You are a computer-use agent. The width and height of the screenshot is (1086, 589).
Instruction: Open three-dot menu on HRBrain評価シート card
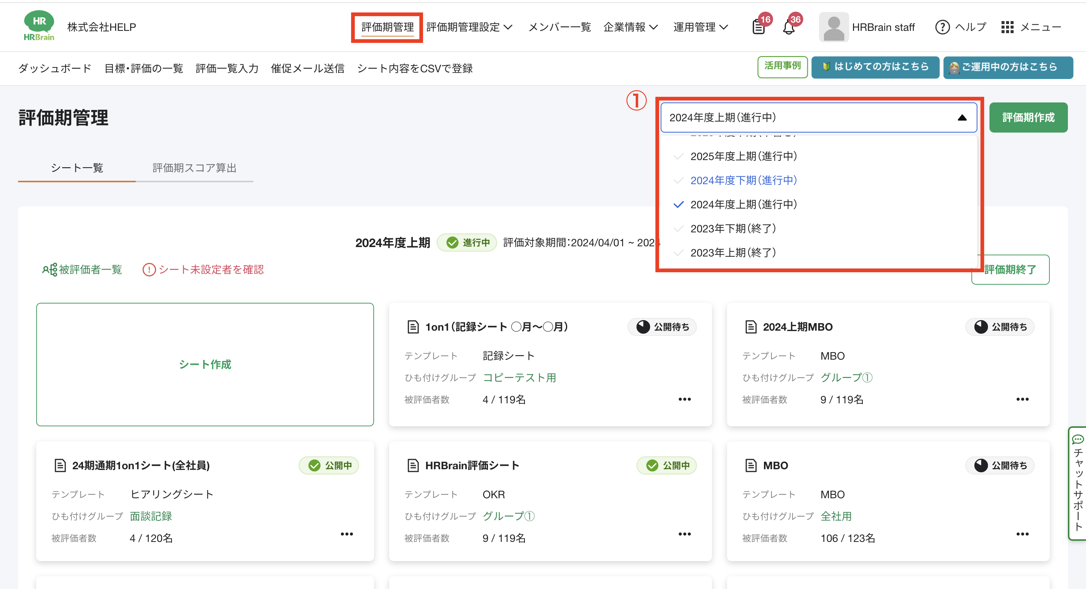[x=684, y=534]
